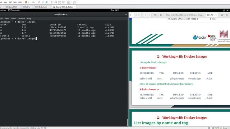Click the network icon in GNOME top bar
Image resolution: width=230 pixels, height=129 pixels.
coord(224,10)
